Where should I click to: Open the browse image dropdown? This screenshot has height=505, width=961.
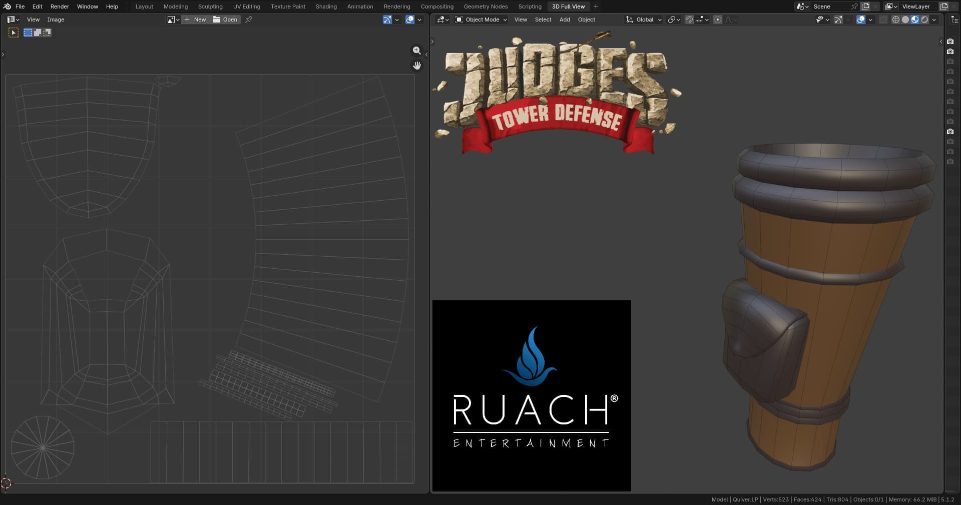(x=173, y=20)
